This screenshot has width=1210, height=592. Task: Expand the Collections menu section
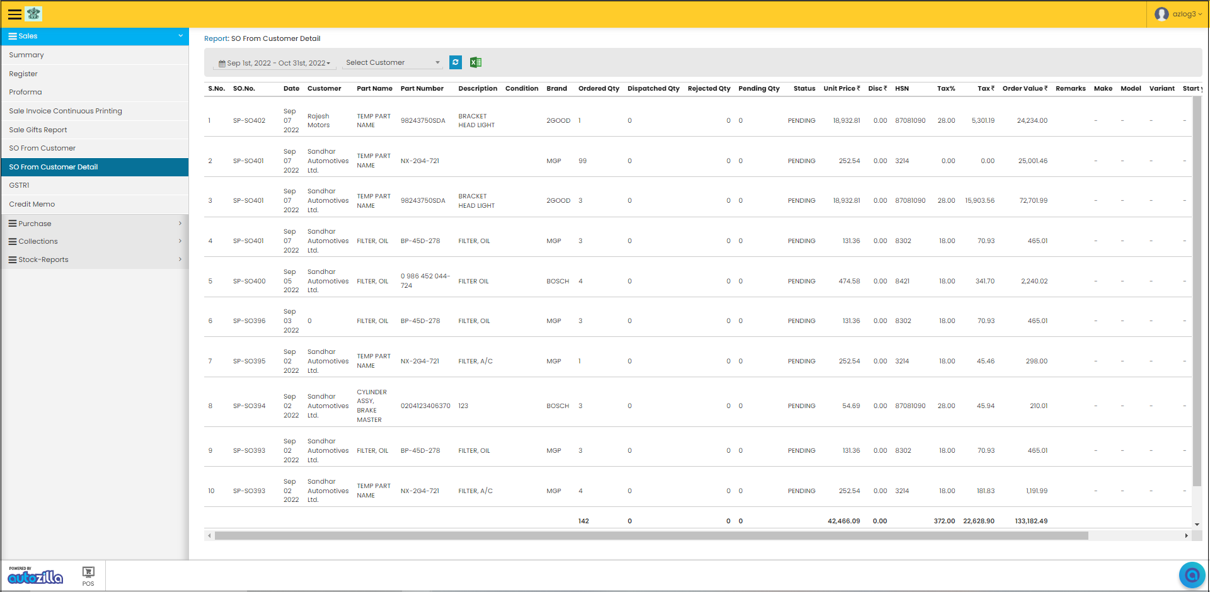coord(95,241)
